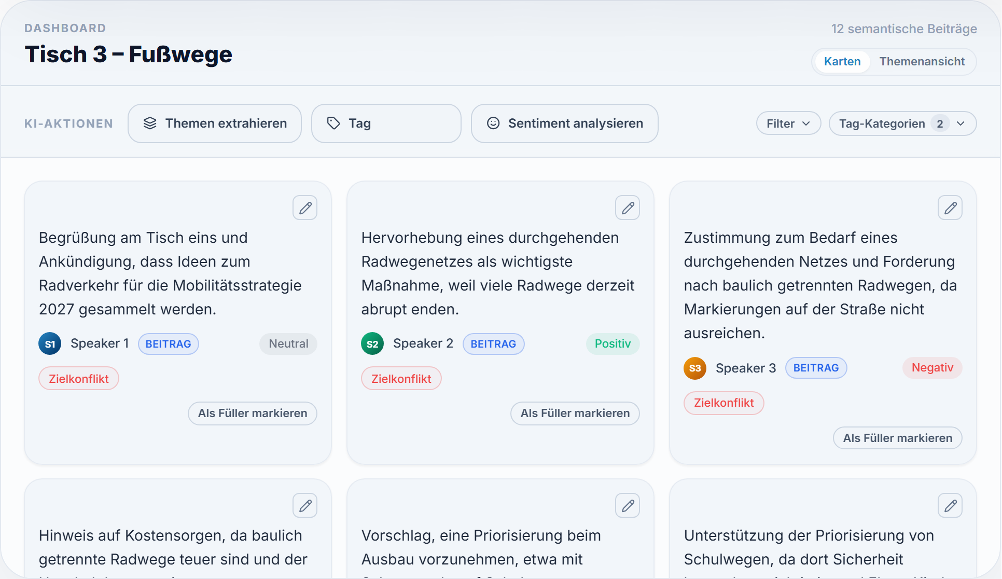The image size is (1002, 579).
Task: Open the Filter dropdown
Action: point(788,123)
